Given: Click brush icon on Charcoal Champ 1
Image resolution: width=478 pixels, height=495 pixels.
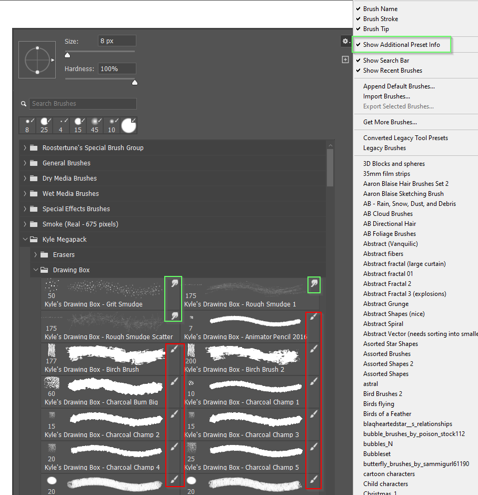Looking at the screenshot, I should [313, 382].
